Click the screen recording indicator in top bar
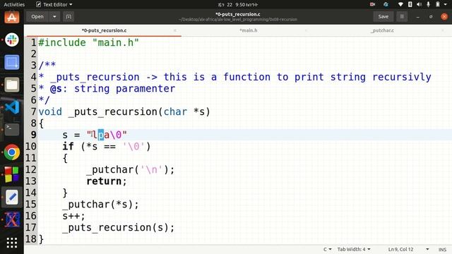Screen dimensions: 452x254 coord(372,4)
